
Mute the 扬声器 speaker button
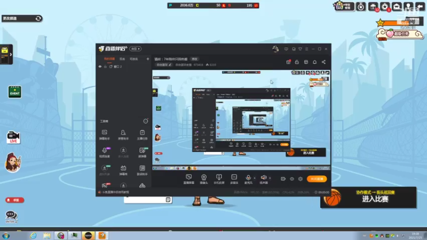pos(263,179)
